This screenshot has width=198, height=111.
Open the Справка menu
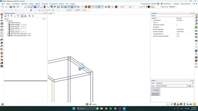coord(72,4)
